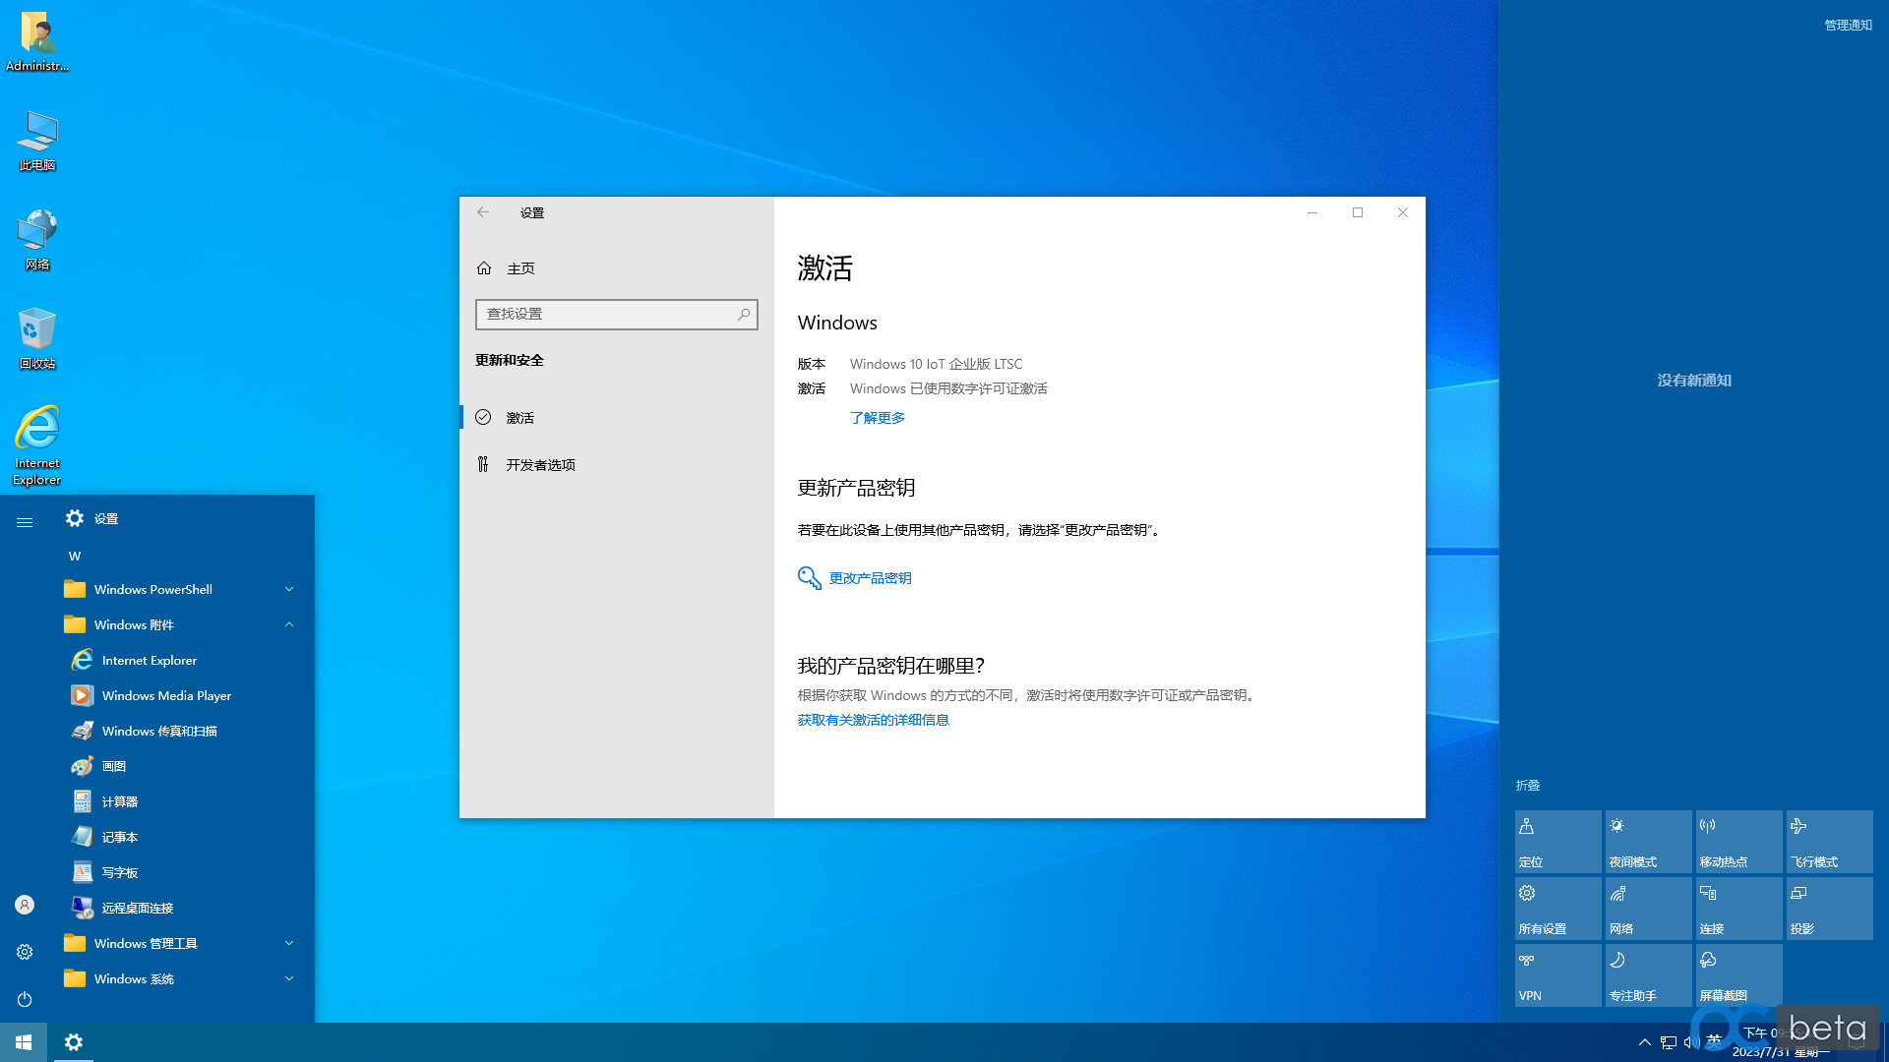Image resolution: width=1889 pixels, height=1062 pixels.
Task: Toggle the VPN quick action tile
Action: 1558,975
